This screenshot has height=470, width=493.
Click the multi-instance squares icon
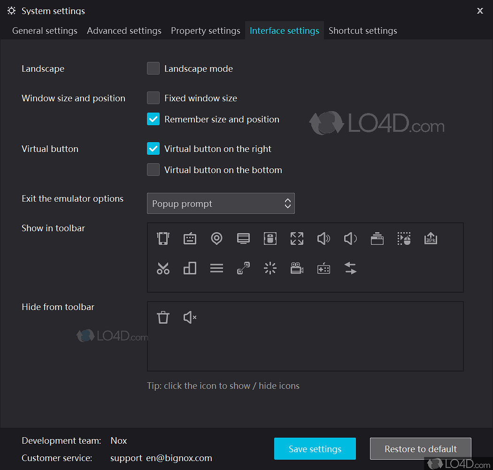190,268
